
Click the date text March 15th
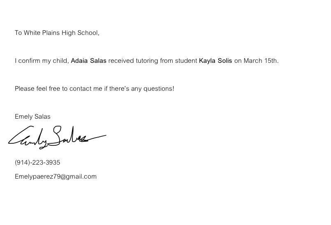(x=260, y=61)
